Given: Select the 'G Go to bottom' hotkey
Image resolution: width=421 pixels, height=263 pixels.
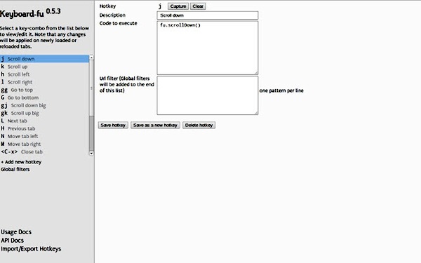Looking at the screenshot, I should point(45,97).
